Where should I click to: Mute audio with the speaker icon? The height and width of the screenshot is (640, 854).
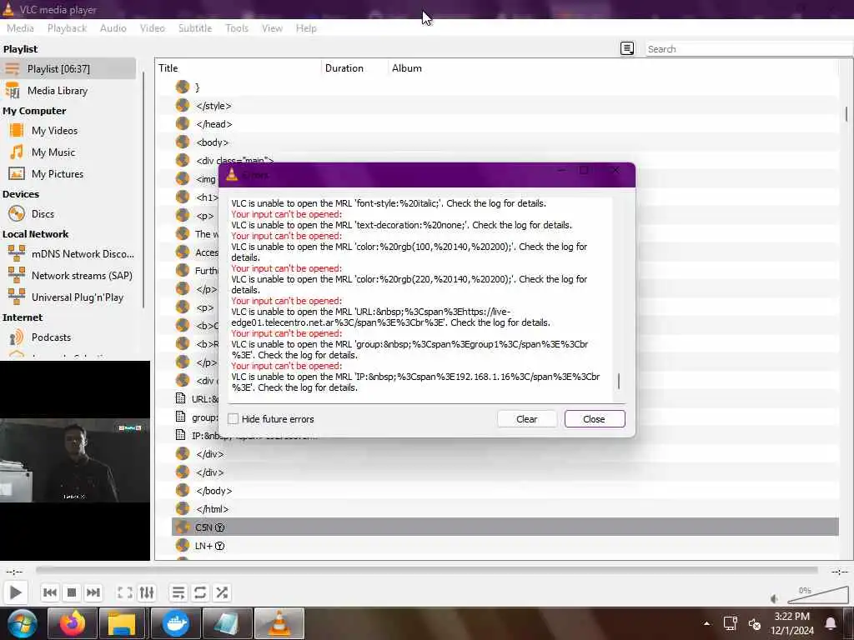tap(775, 598)
